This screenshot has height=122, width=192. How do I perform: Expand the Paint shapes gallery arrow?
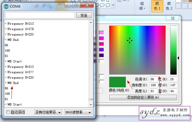(113, 5)
